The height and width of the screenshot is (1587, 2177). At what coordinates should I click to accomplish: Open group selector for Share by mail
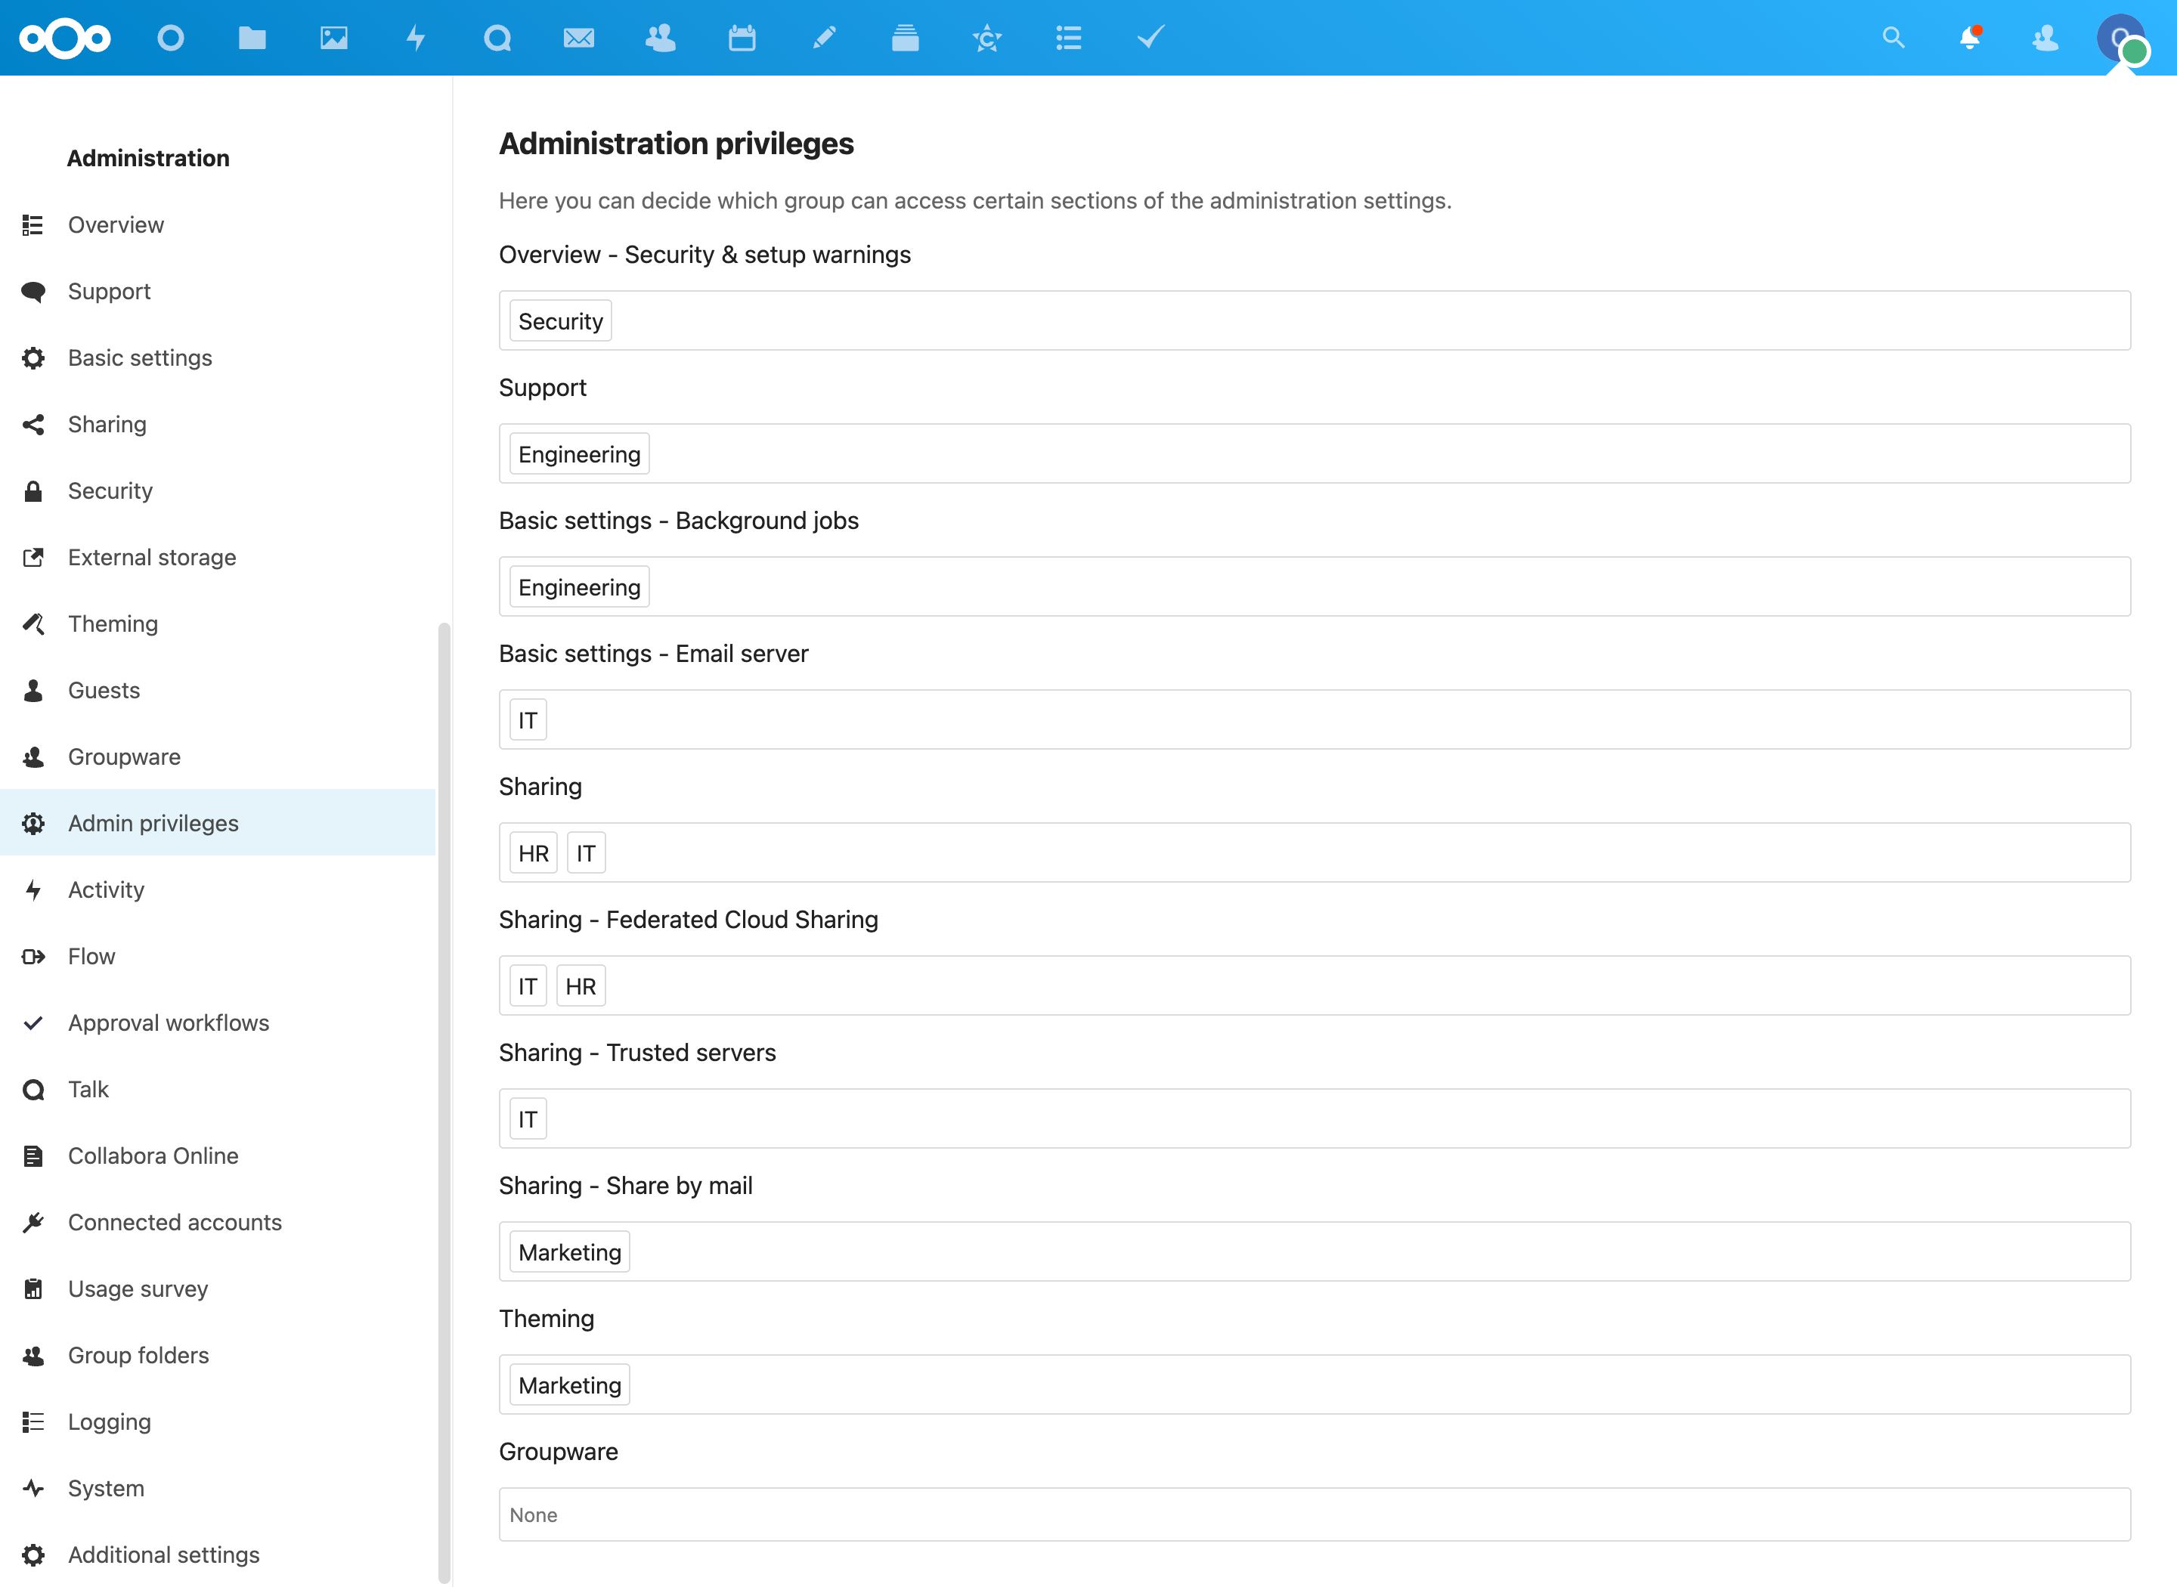coord(1315,1251)
